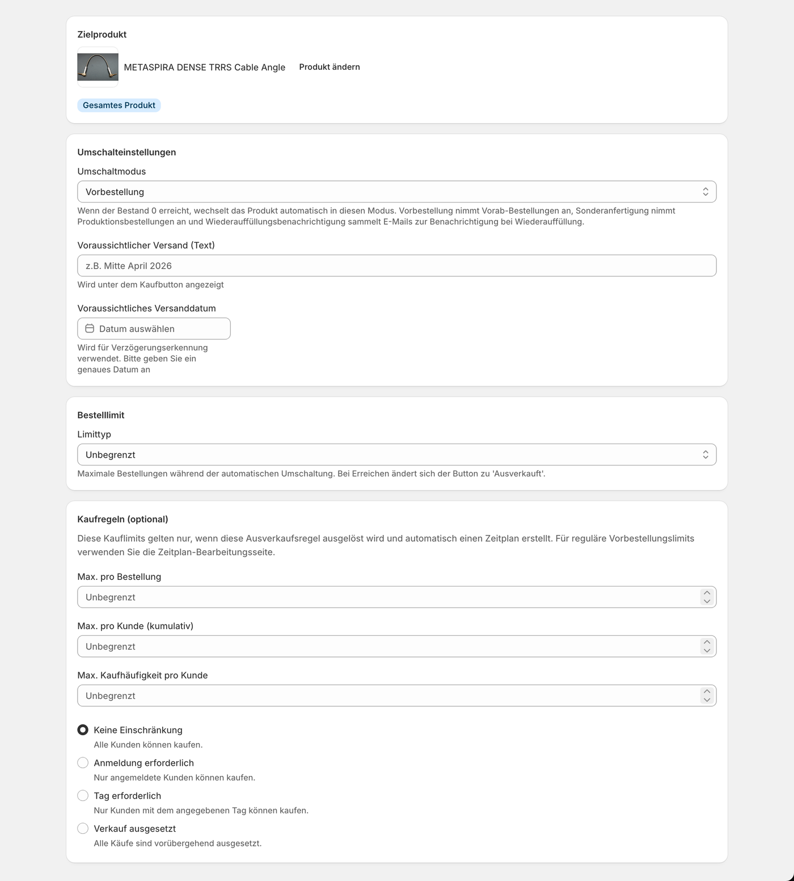
Task: Click the Produkt ändern link
Action: (x=330, y=67)
